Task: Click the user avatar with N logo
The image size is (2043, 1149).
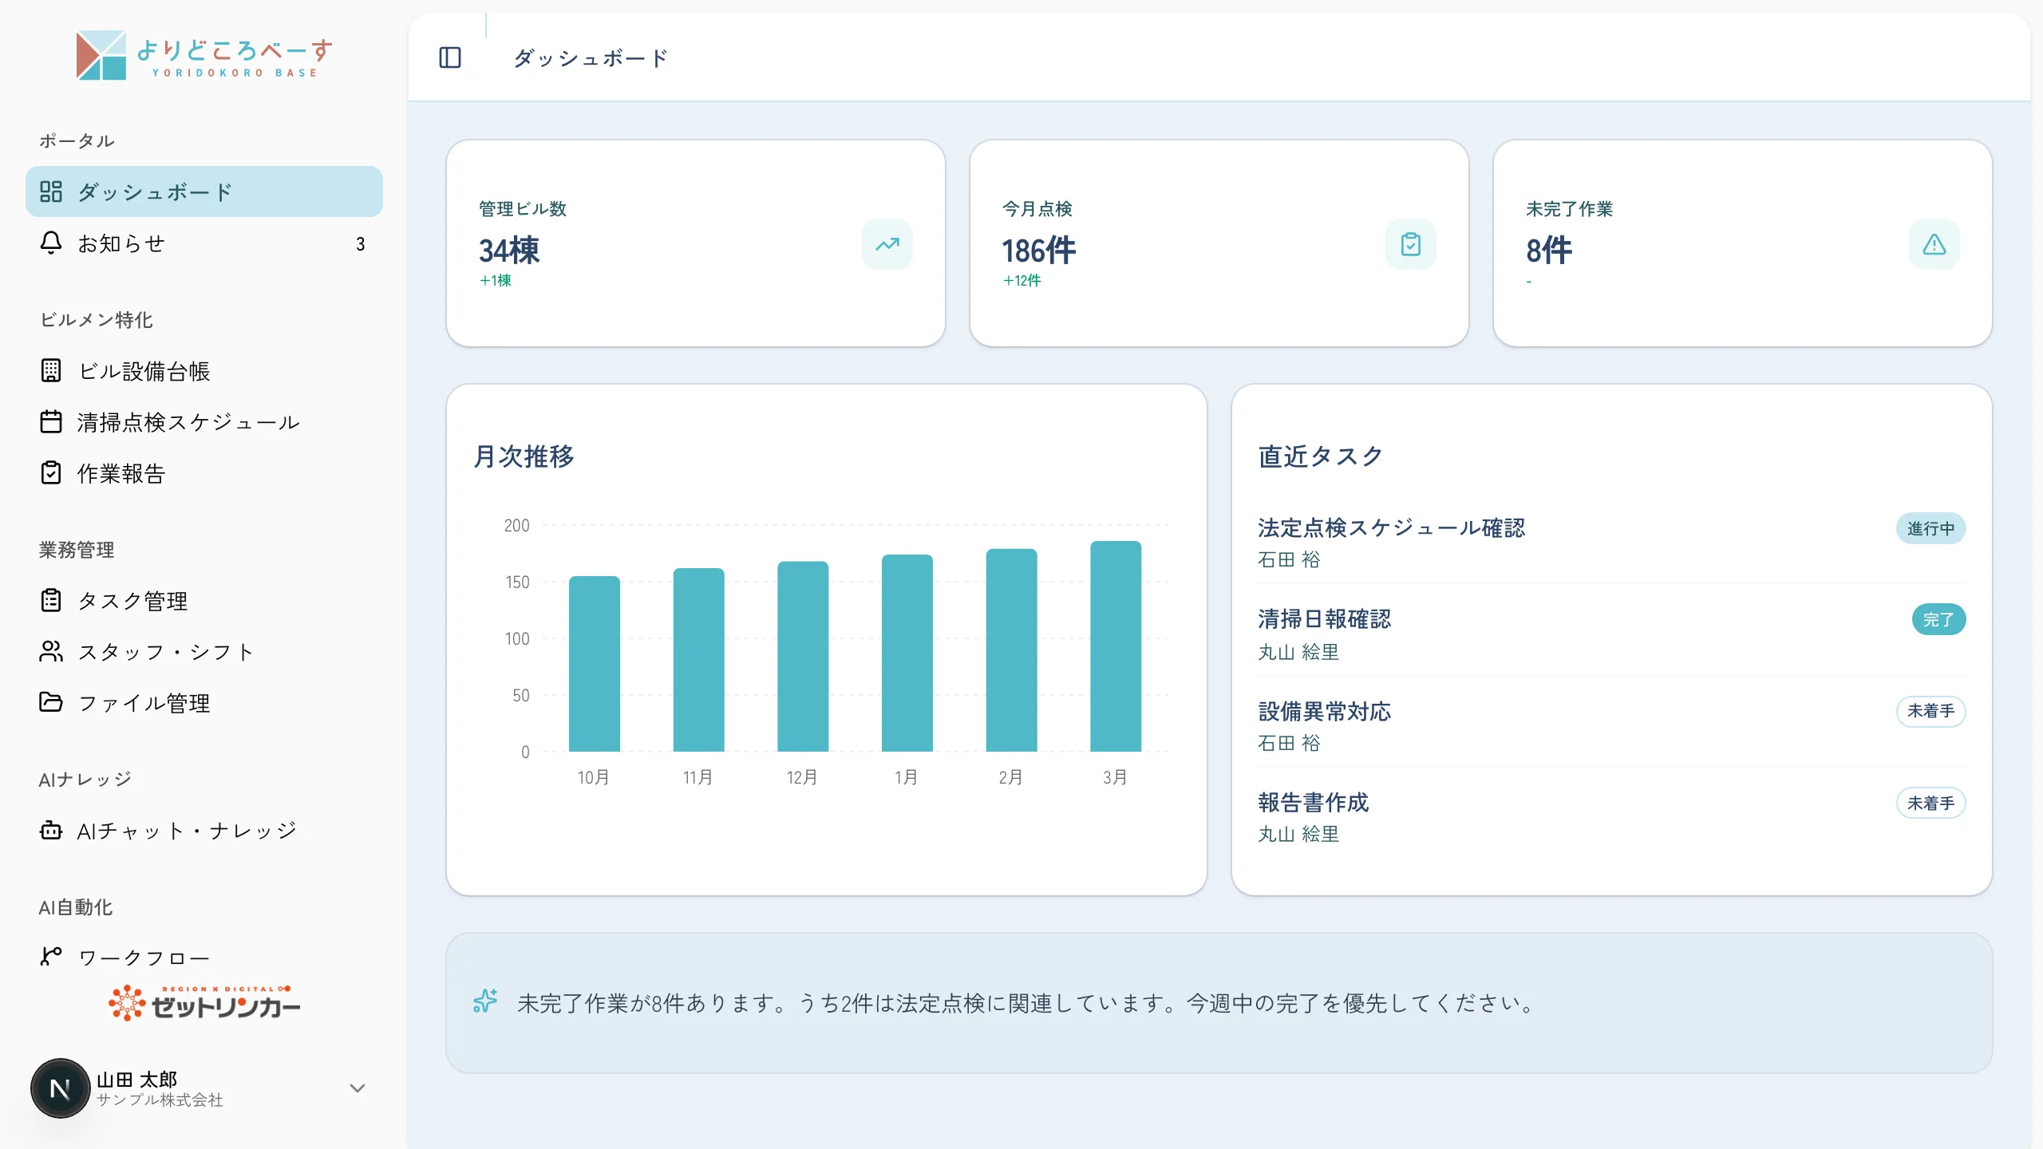Action: tap(61, 1088)
